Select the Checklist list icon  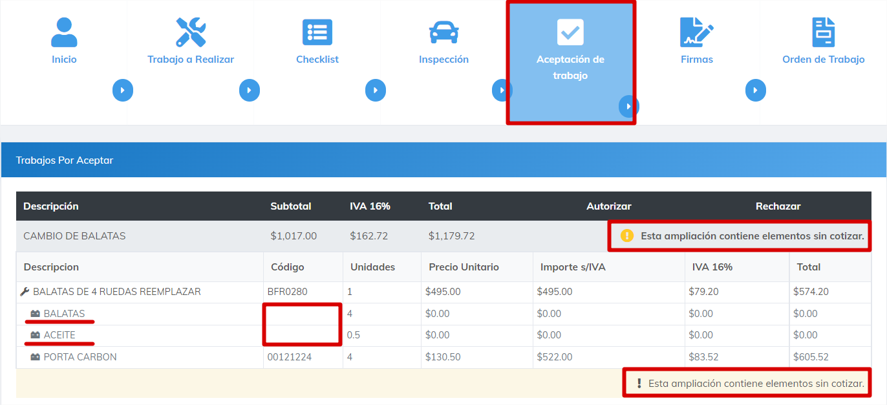pyautogui.click(x=317, y=32)
